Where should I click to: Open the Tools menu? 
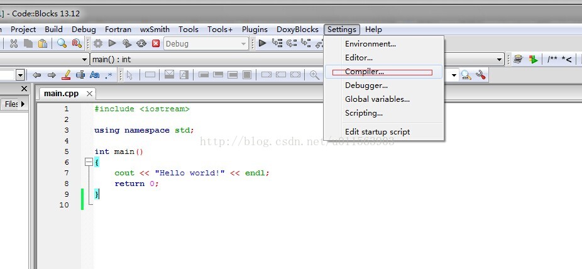click(x=188, y=30)
